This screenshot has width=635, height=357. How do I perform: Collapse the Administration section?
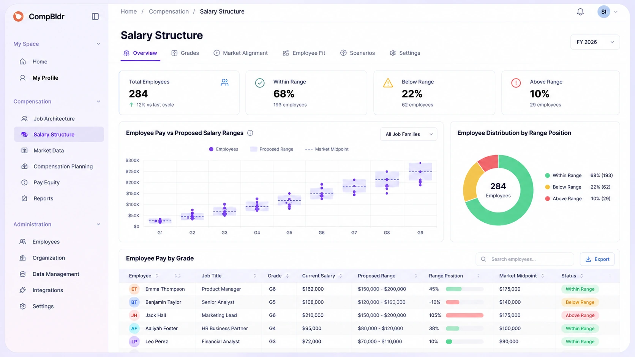click(x=98, y=225)
